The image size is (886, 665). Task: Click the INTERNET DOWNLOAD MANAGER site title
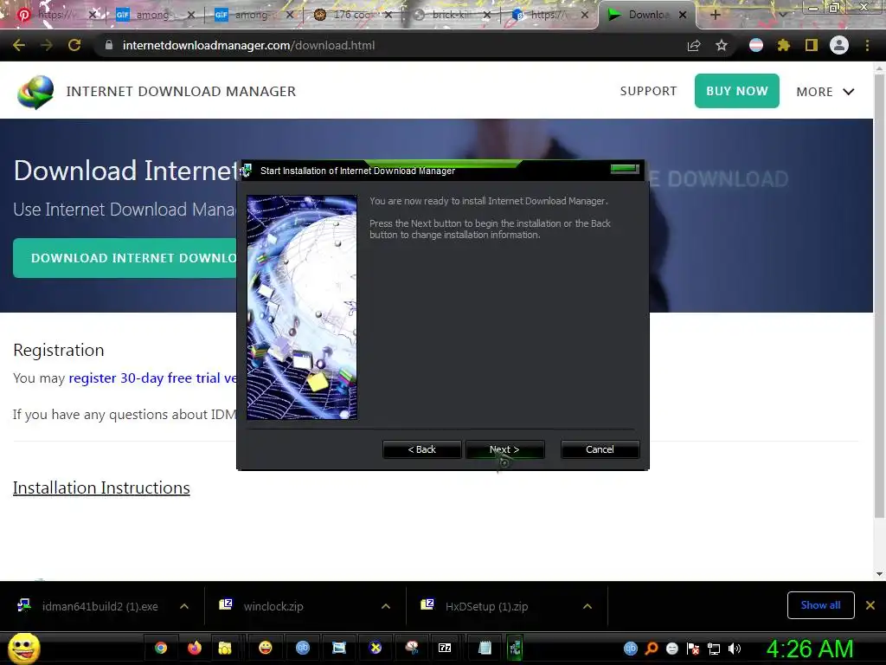(181, 92)
